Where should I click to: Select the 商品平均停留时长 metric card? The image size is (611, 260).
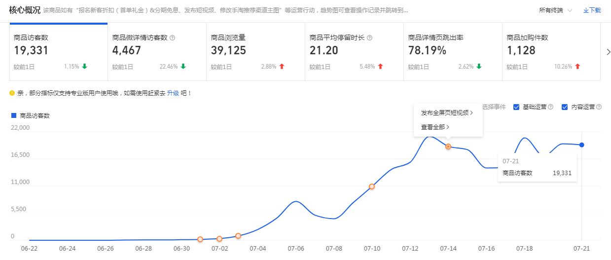click(x=354, y=52)
